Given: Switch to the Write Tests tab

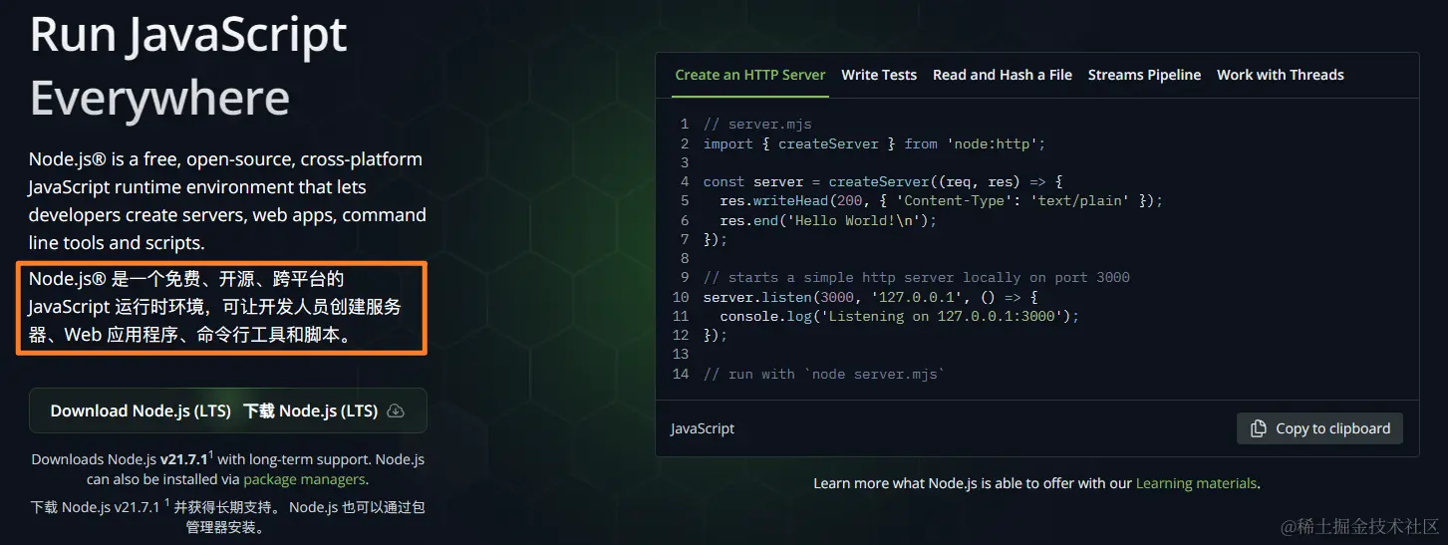Looking at the screenshot, I should pos(879,75).
